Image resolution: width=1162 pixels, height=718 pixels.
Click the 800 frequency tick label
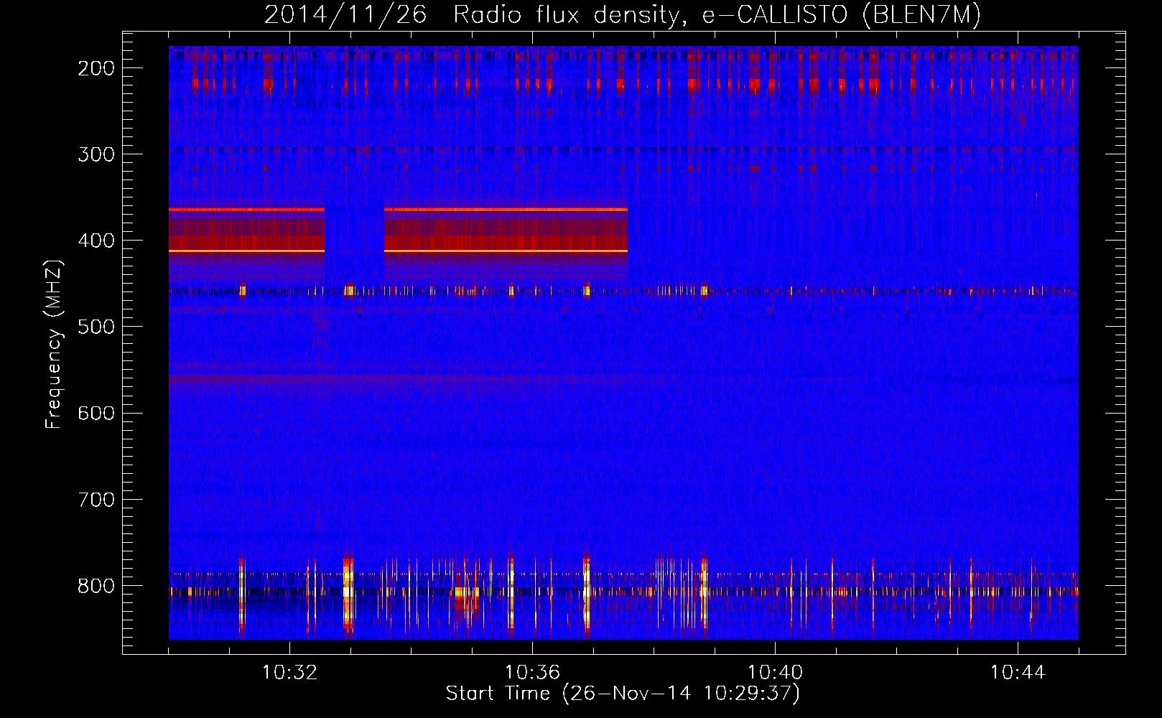96,585
